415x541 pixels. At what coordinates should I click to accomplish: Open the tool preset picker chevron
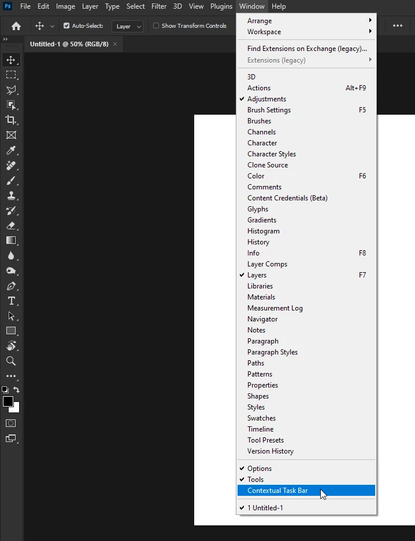(x=53, y=26)
